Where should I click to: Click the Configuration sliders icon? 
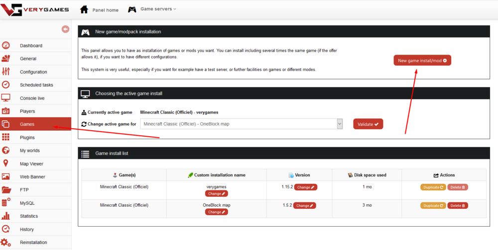click(x=6, y=72)
